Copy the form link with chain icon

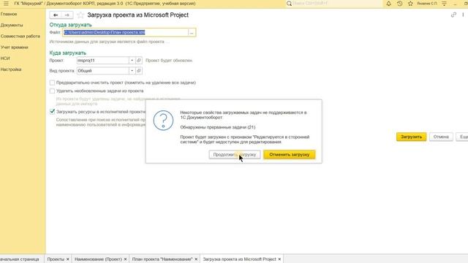tap(453, 15)
